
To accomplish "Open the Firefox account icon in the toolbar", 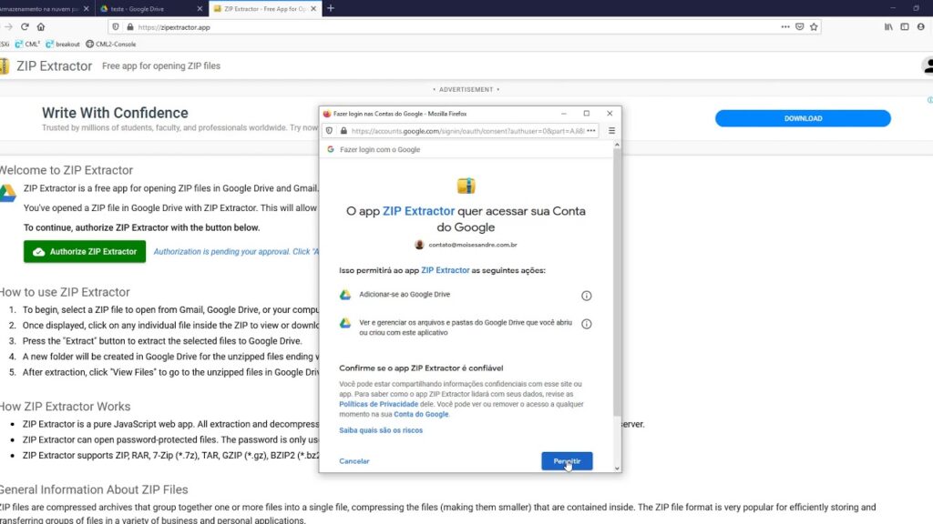I will click(921, 26).
